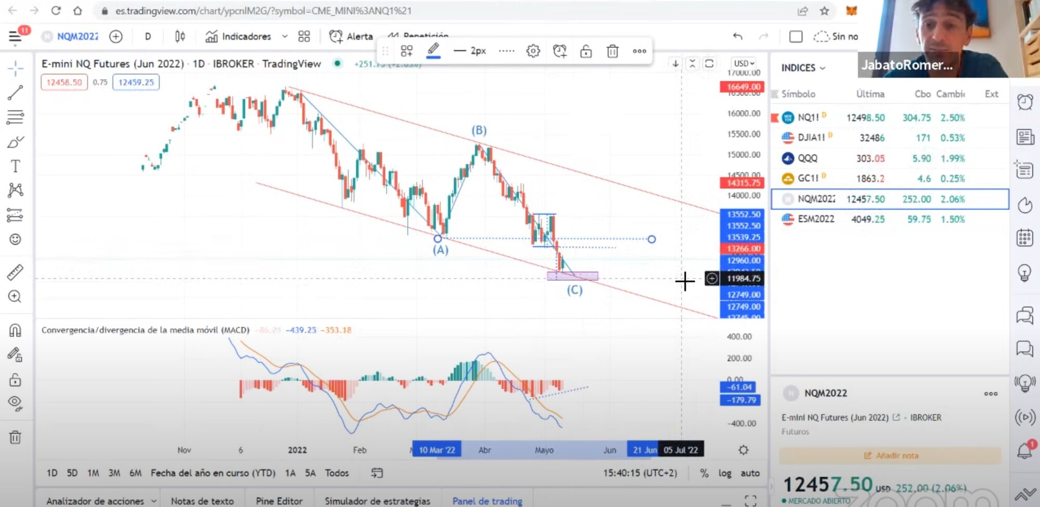Toggle magnet mode for drawings

pos(15,331)
